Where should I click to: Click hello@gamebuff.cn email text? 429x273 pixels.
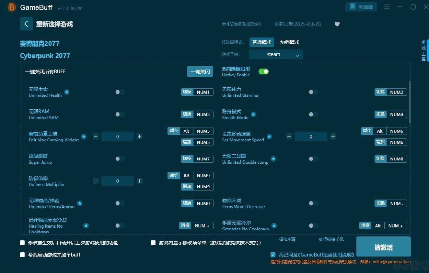pyautogui.click(x=391, y=262)
